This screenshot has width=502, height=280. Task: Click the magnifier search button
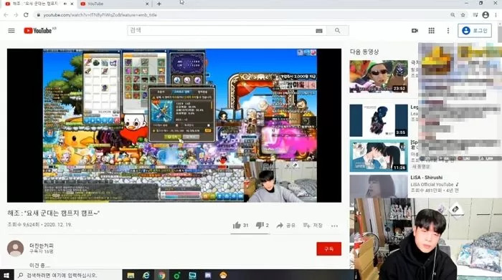(338, 30)
